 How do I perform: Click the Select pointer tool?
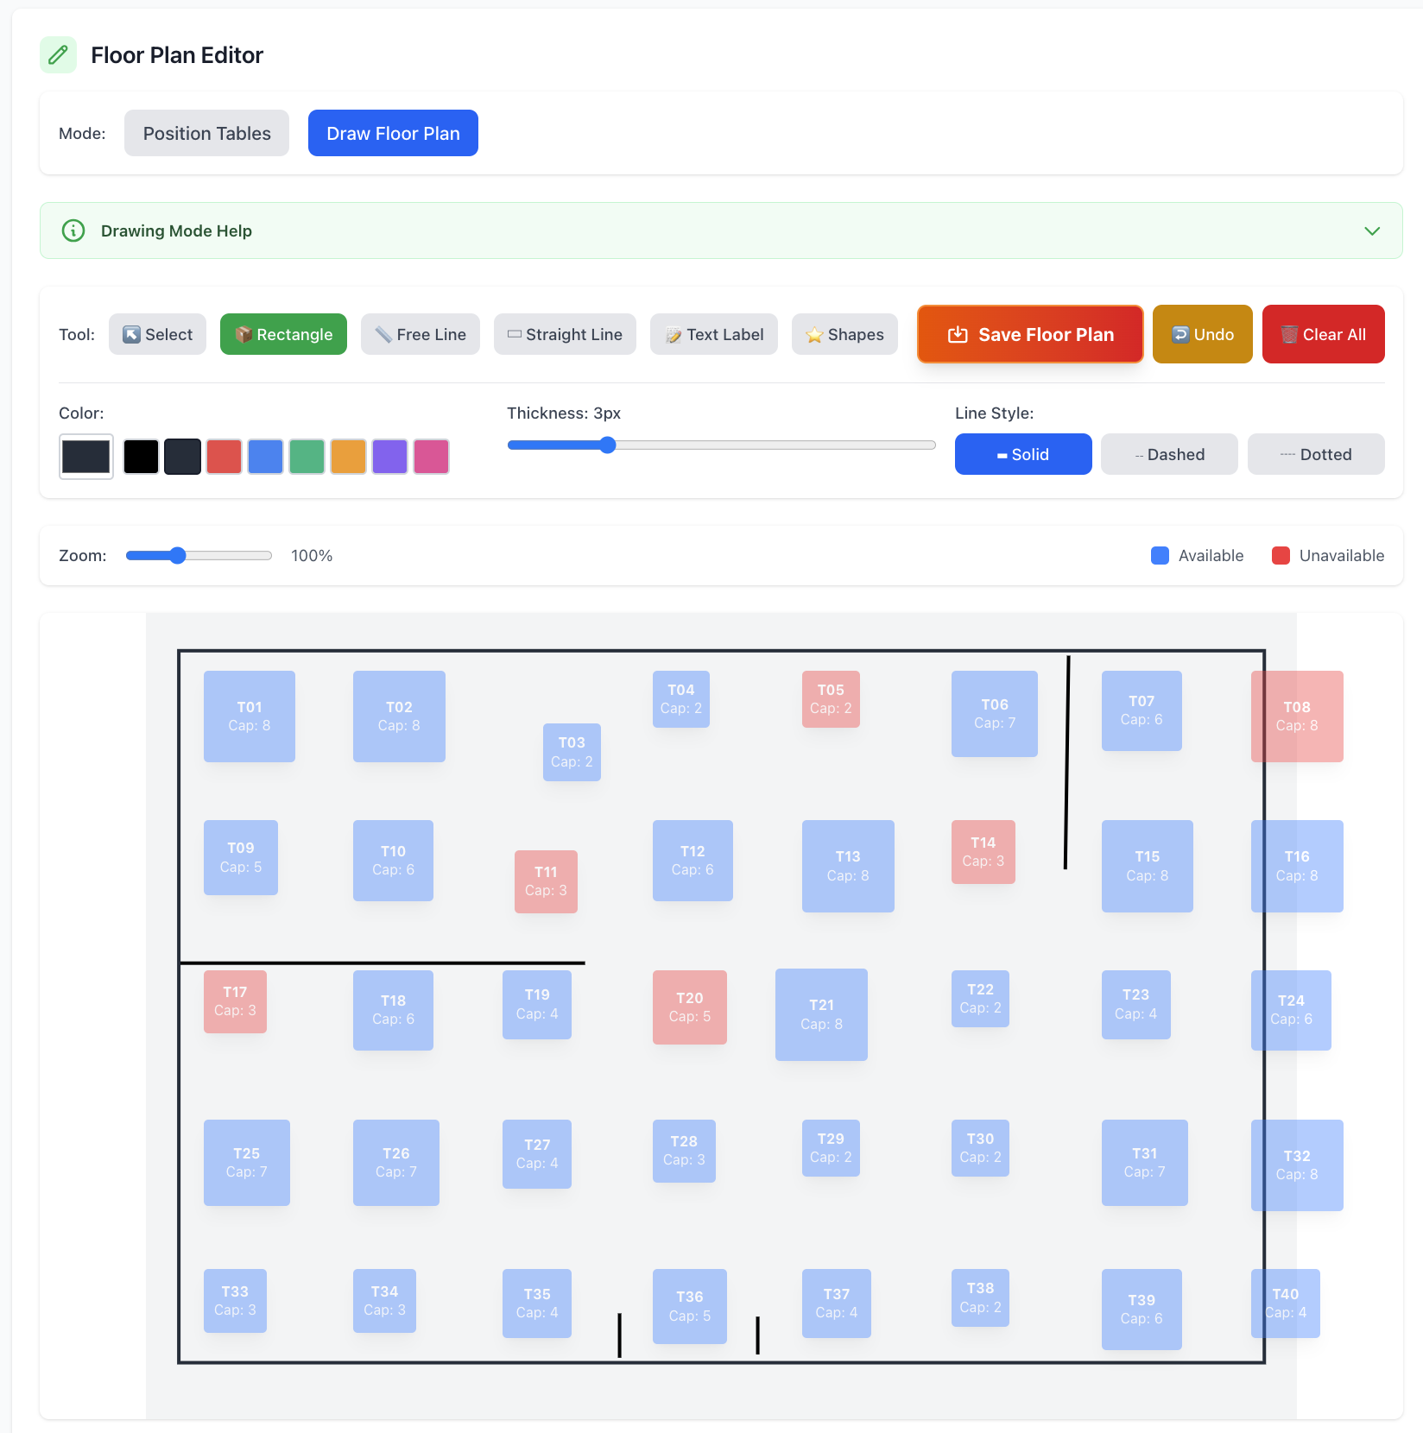pos(157,334)
